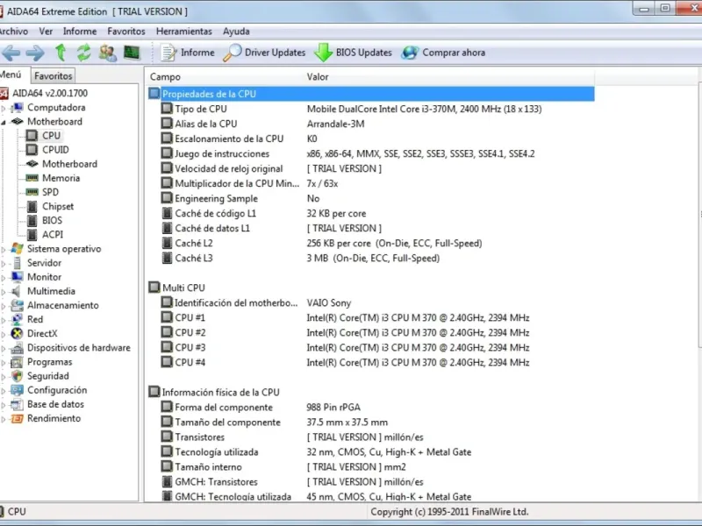Viewport: 702px width, 526px height.
Task: Open the user management people icon
Action: [x=108, y=53]
